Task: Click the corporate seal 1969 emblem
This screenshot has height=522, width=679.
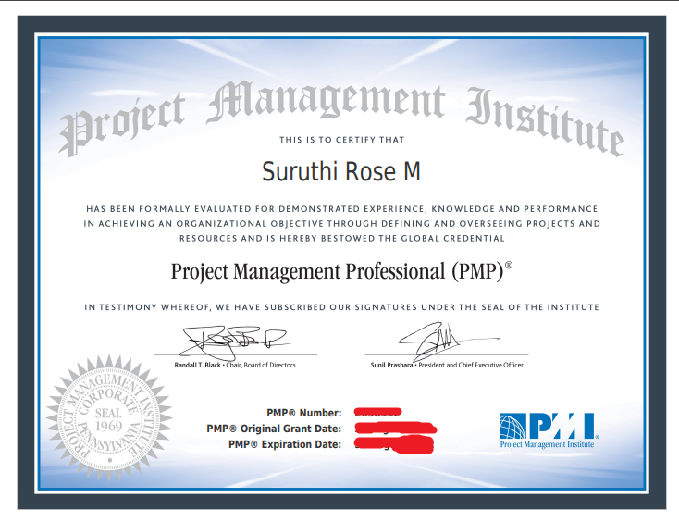Action: click(109, 418)
